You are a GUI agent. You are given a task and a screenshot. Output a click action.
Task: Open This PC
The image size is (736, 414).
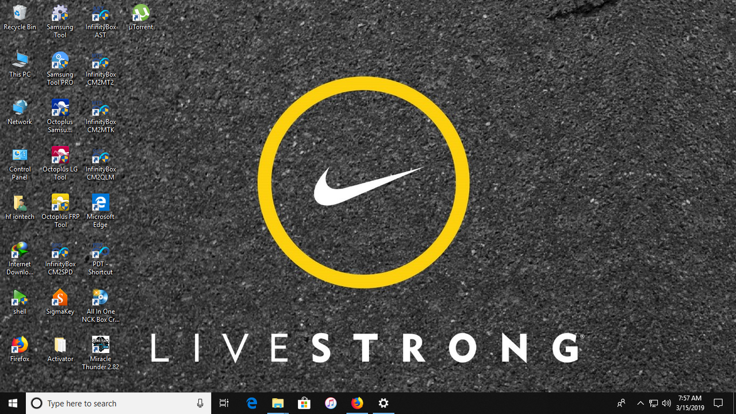(20, 62)
